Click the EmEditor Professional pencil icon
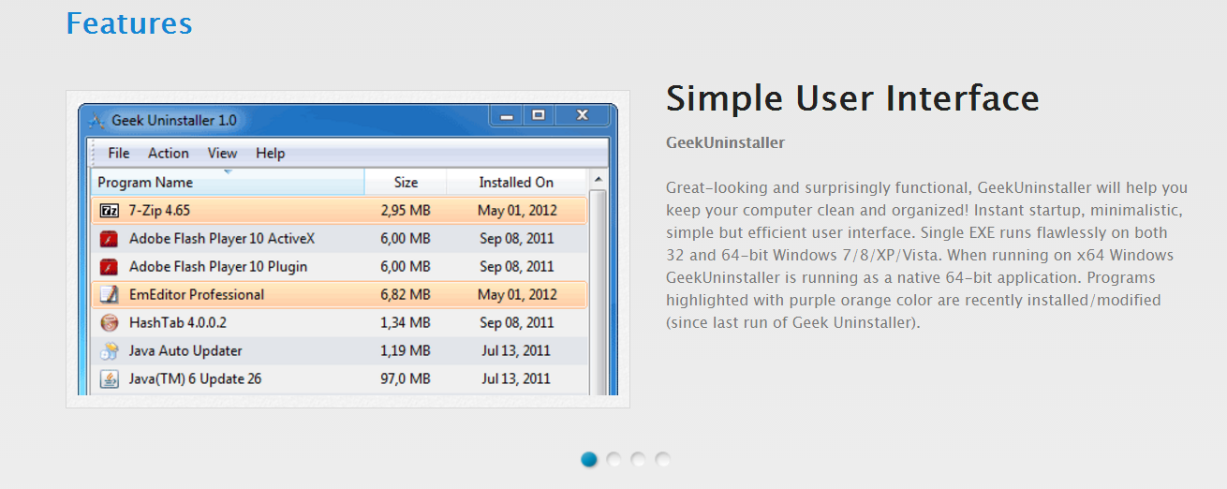This screenshot has width=1227, height=489. click(x=110, y=295)
